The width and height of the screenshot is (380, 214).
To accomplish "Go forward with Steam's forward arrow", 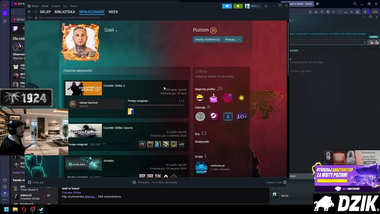I will coord(35,12).
